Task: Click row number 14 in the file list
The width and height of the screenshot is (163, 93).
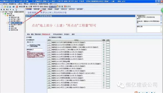Action: (x=49, y=73)
